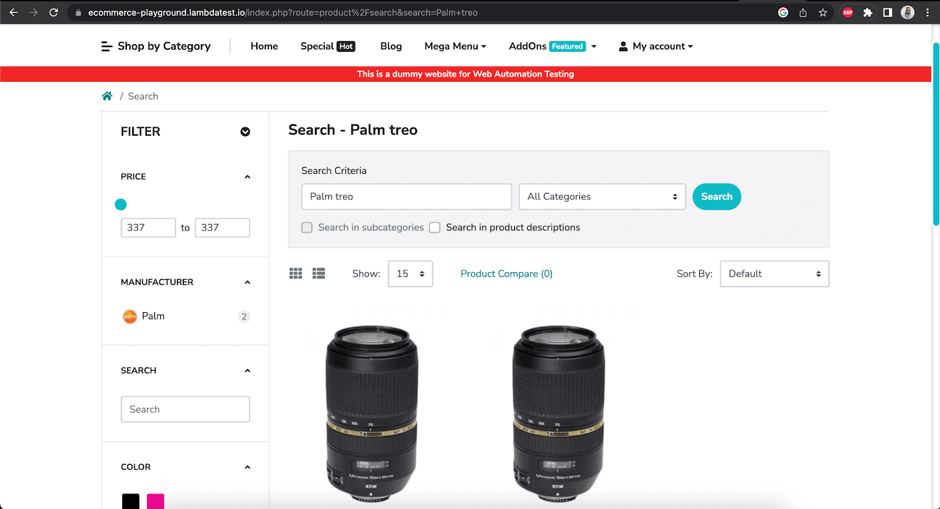Open the AddOns Featured menu
940x509 pixels.
552,46
